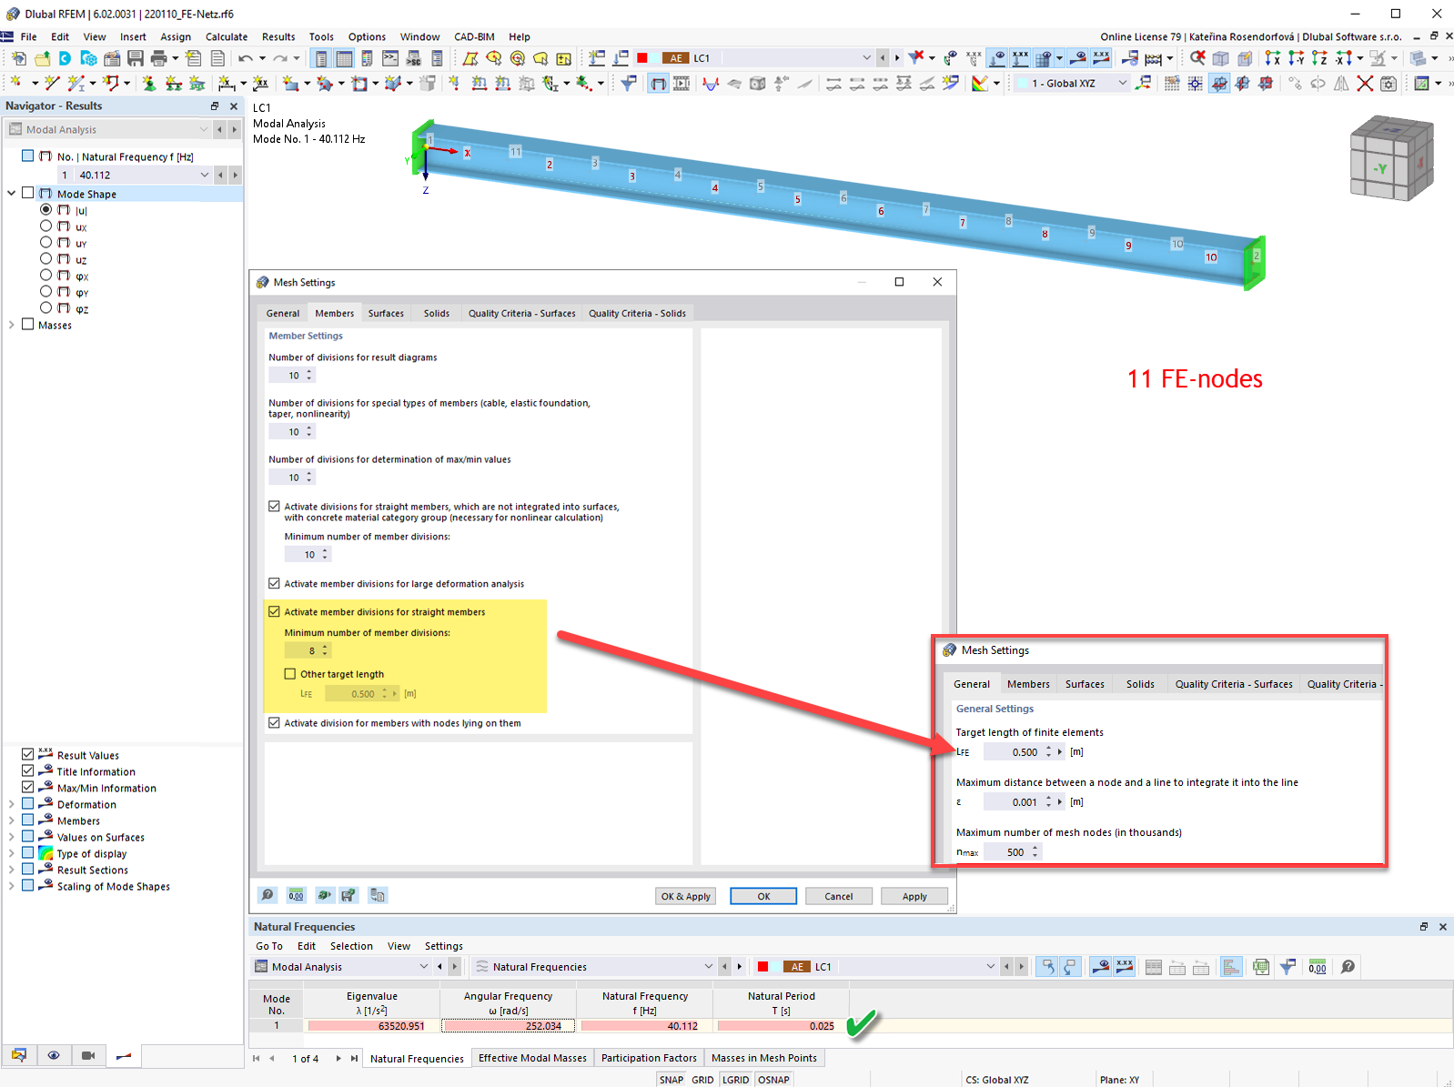Viewport: 1454px width, 1087px height.
Task: Uncheck the Result Values checkbox
Action: point(28,755)
